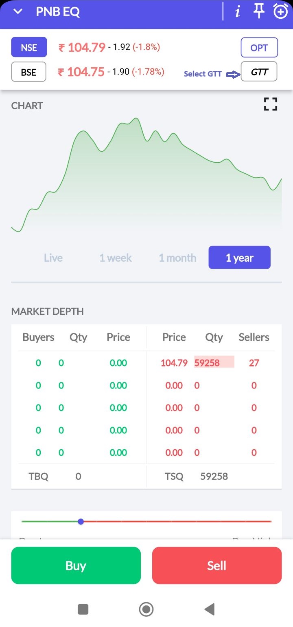
Task: Collapse the PNB EQ panel chevron
Action: (x=18, y=12)
